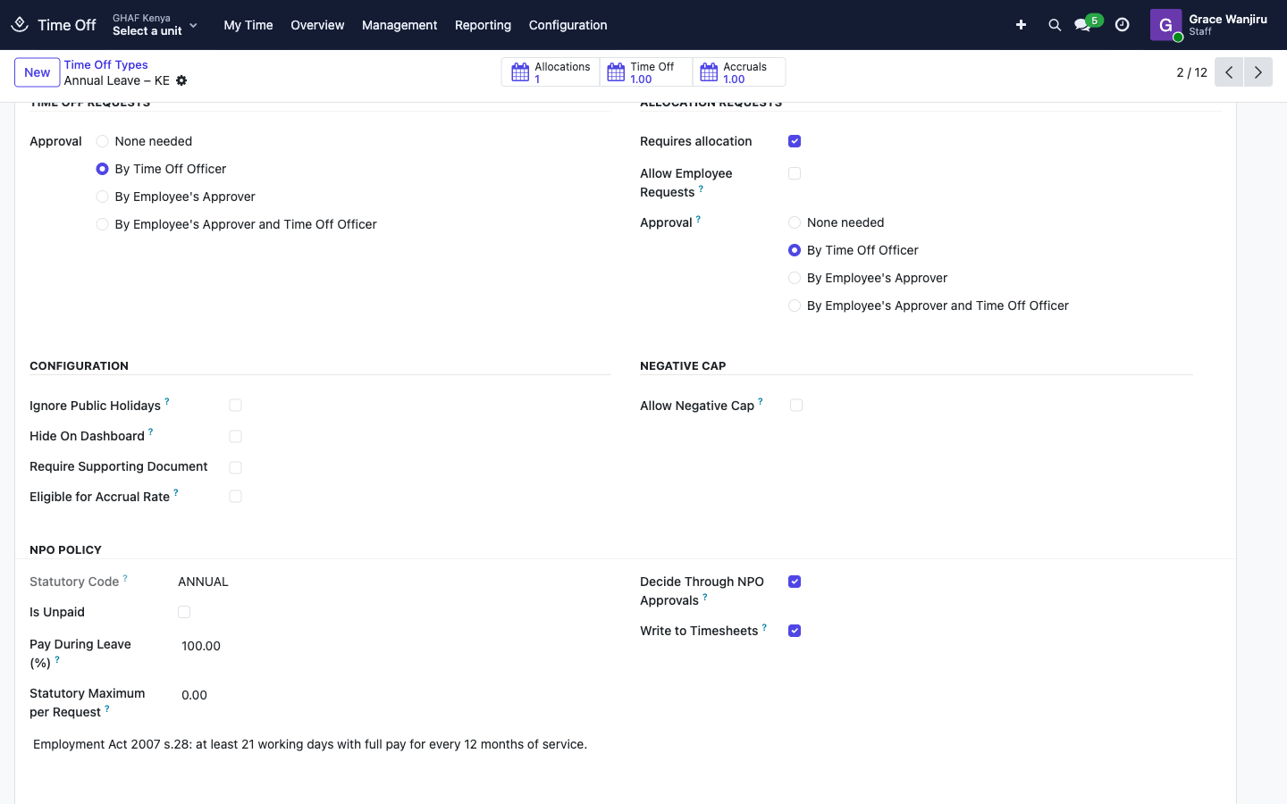This screenshot has height=804, width=1287.
Task: Check Hide On Dashboard checkbox
Action: pos(236,437)
